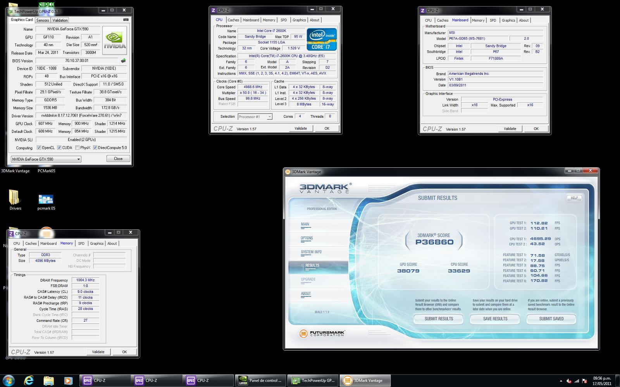Click the Windows Start orb

point(9,380)
